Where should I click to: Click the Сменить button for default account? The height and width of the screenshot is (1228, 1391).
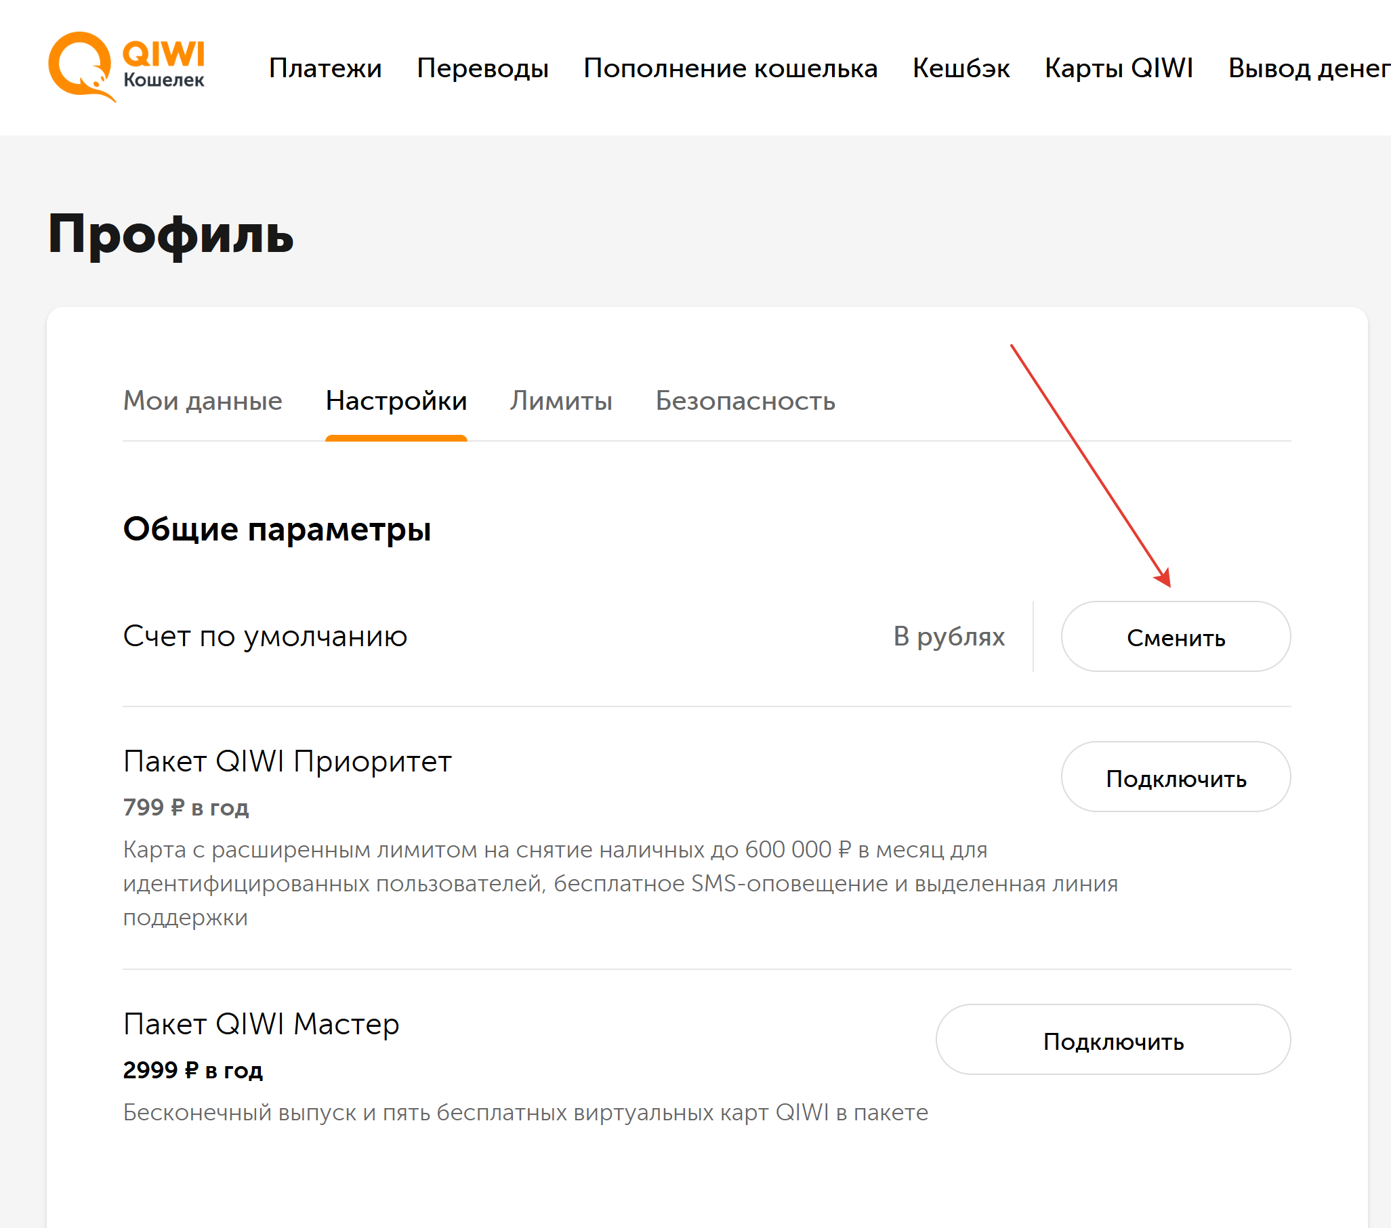pyautogui.click(x=1176, y=637)
